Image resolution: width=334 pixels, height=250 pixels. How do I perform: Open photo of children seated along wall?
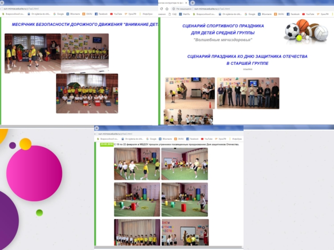pyautogui.click(x=85, y=53)
